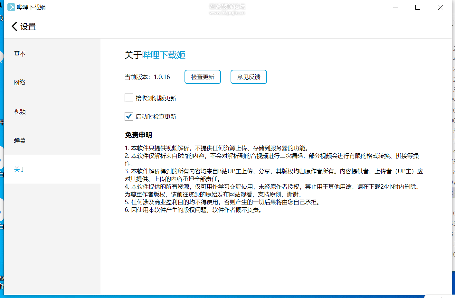Viewport: 455px width, 298px height.
Task: Click the blue 哔哩下载姬 title link
Action: tap(164, 55)
